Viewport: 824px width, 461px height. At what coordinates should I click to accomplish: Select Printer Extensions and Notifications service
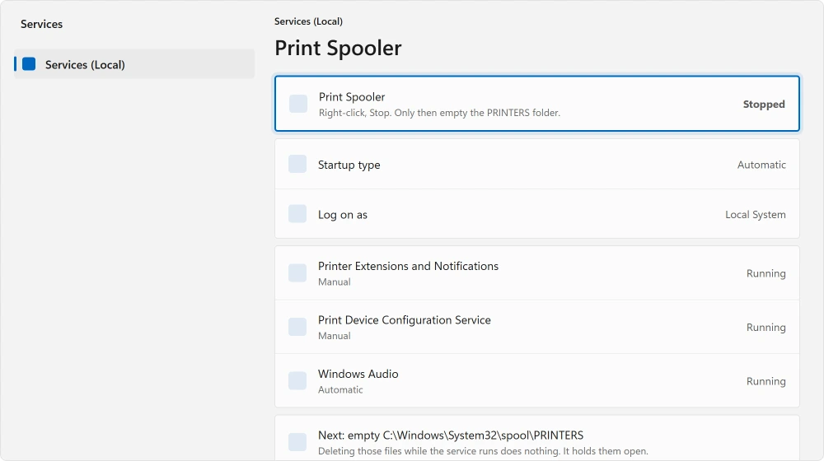[x=537, y=273]
